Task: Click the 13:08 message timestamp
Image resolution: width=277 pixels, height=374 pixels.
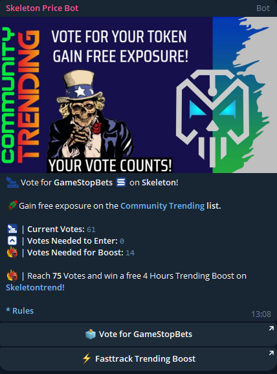Action: [x=261, y=314]
